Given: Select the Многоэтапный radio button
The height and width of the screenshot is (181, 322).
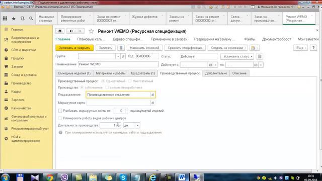Looking at the screenshot, I should point(130,81).
